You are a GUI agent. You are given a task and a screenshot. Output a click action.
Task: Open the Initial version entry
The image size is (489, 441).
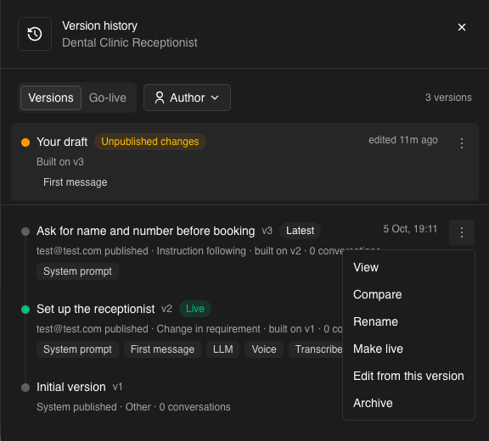(x=71, y=387)
